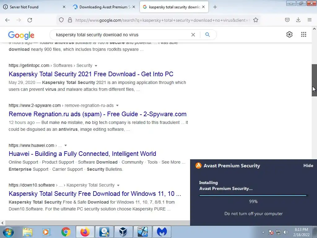The width and height of the screenshot is (317, 238).
Task: Go back with the browser back arrow
Action: pyautogui.click(x=7, y=20)
